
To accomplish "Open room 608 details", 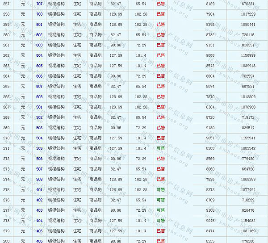I will point(39,96).
